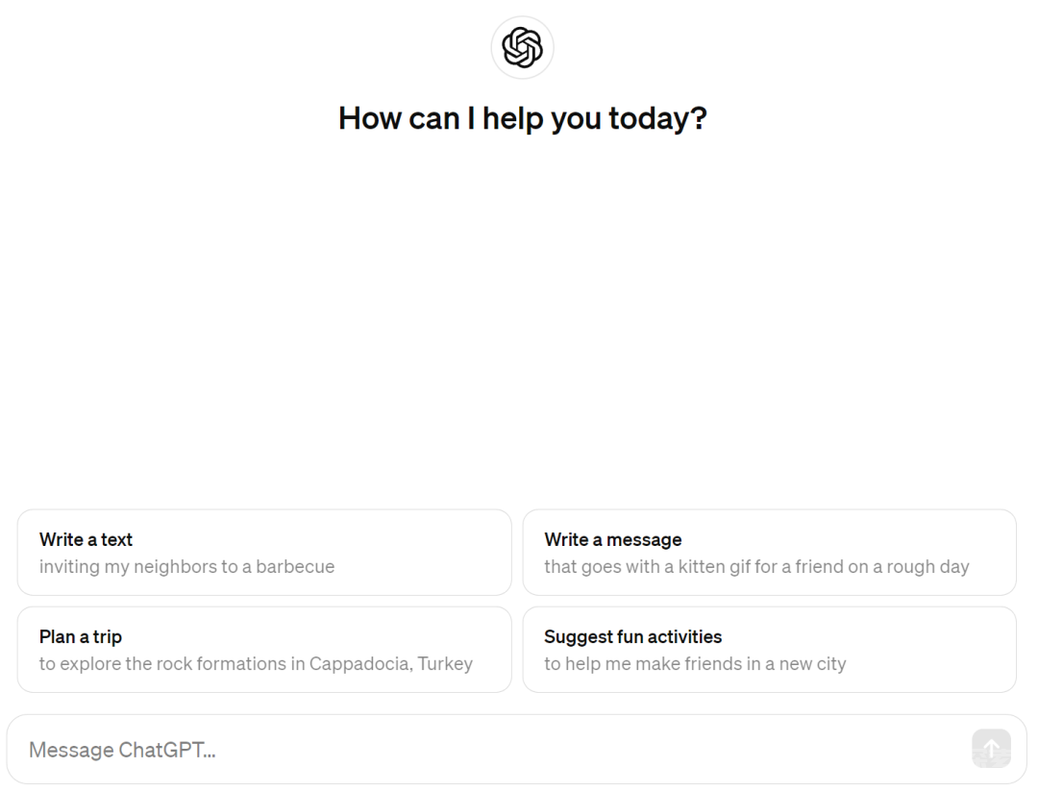Click the ChatGPT logo icon
Image resolution: width=1038 pixels, height=792 pixels.
click(x=522, y=48)
